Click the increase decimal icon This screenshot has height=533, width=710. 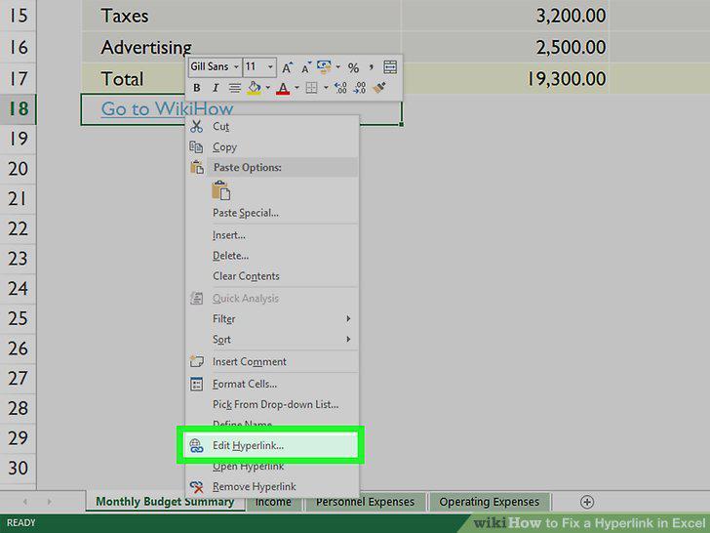coord(340,88)
